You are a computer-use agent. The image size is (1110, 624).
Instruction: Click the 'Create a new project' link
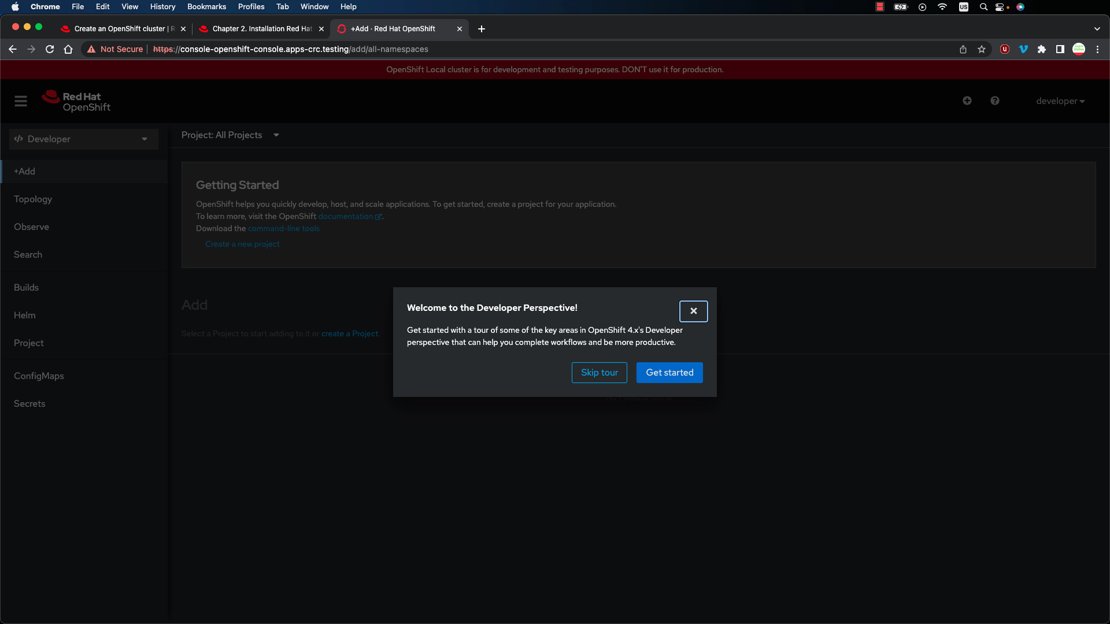[242, 244]
